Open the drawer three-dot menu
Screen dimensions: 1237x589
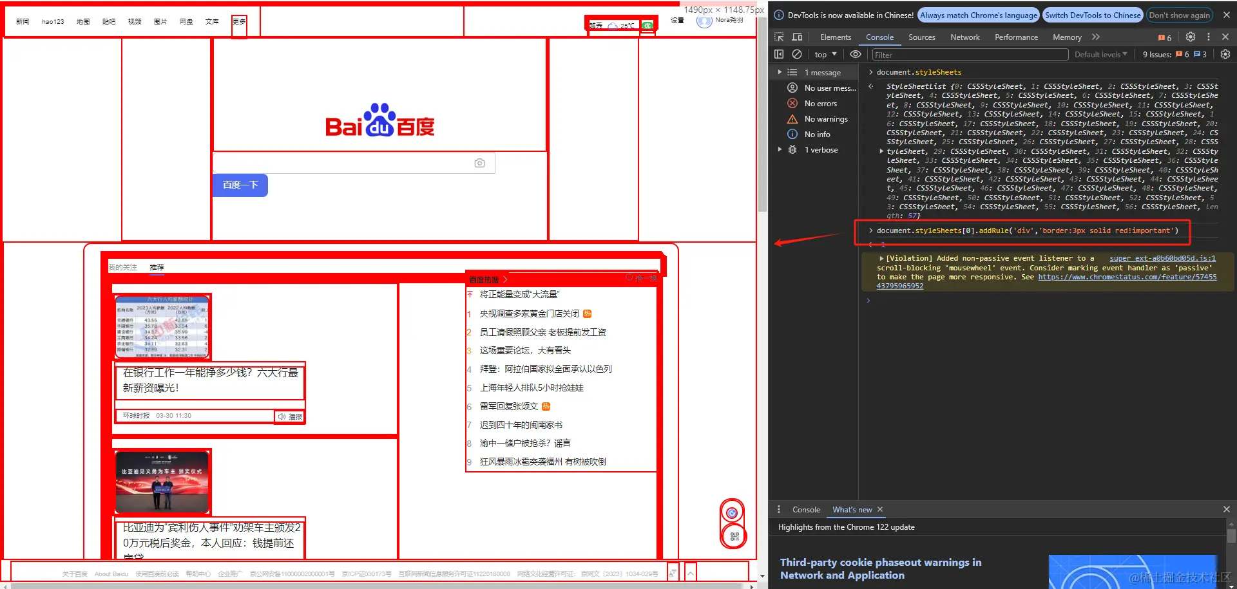click(779, 509)
